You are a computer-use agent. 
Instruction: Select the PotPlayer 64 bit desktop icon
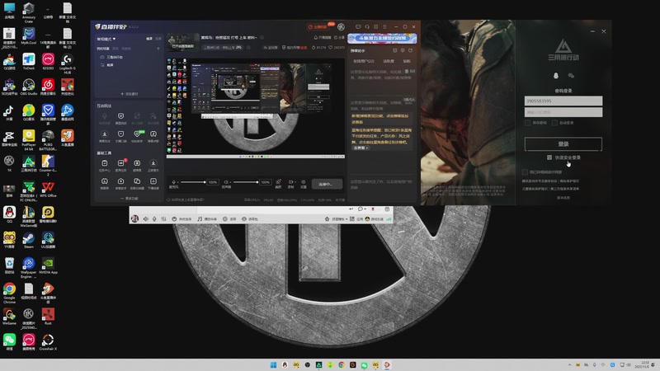29,139
